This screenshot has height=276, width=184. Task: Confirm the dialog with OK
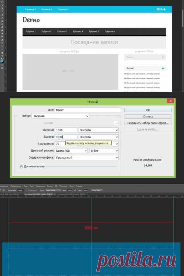pyautogui.click(x=148, y=110)
